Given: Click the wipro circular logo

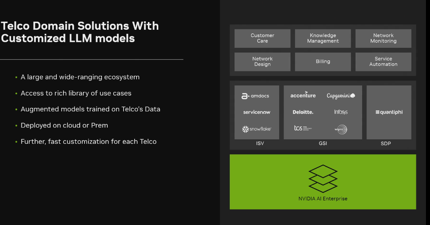Looking at the screenshot, I should (x=341, y=129).
